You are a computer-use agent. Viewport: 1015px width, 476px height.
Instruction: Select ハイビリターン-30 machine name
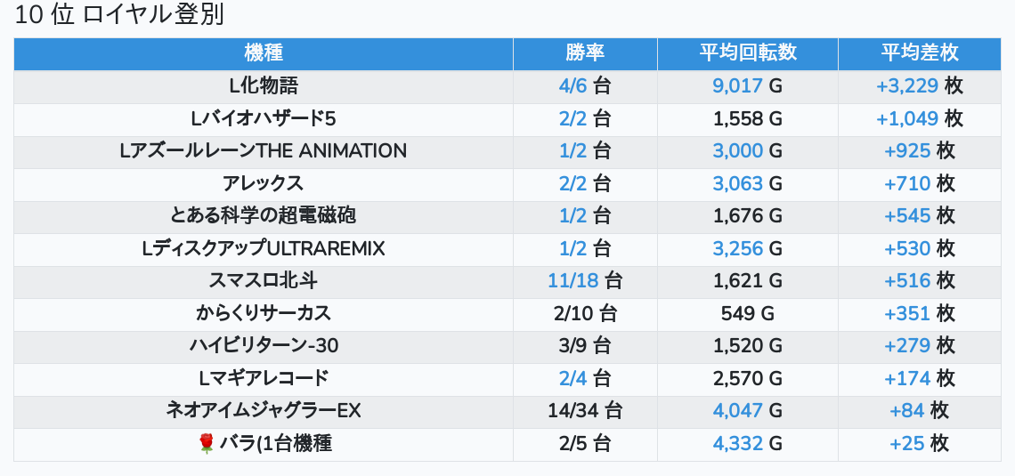tap(263, 346)
